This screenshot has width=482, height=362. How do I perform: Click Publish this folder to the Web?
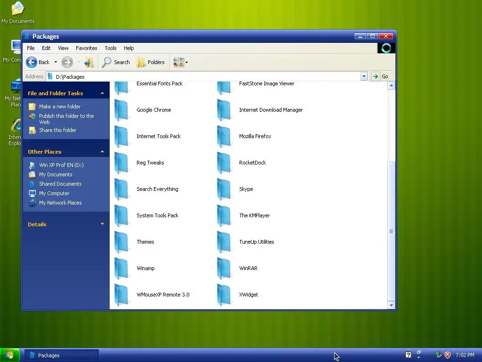(x=66, y=119)
